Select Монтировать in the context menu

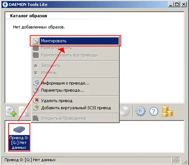(75, 41)
